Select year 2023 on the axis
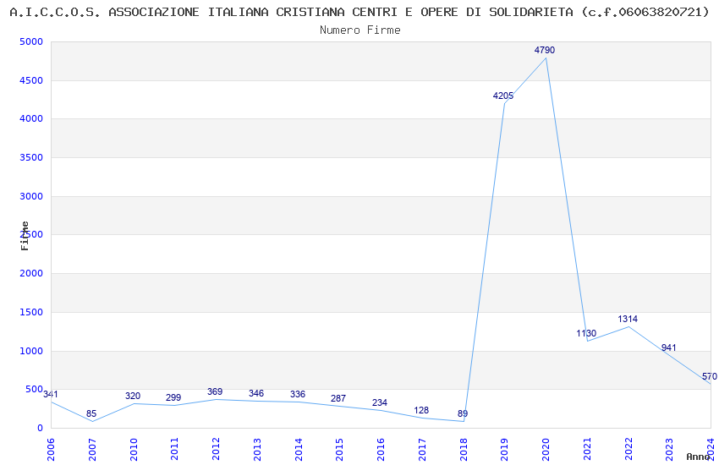The width and height of the screenshot is (719, 465). point(670,449)
